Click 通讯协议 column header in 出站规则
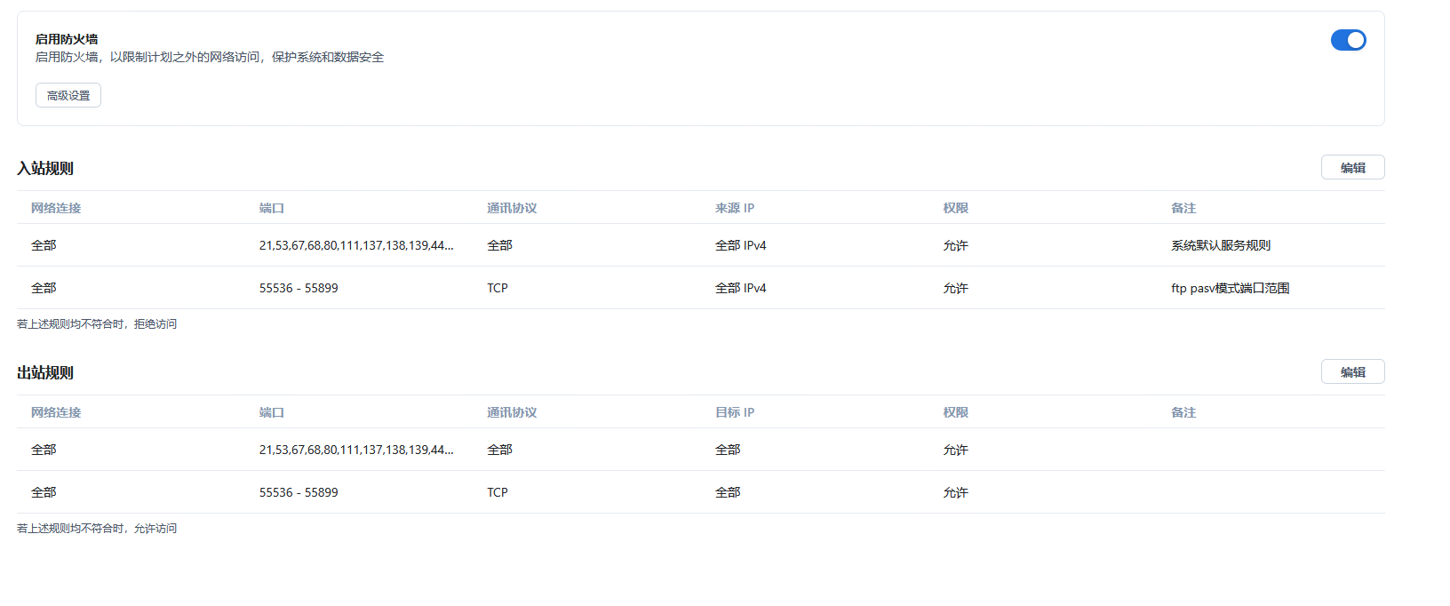1450x606 pixels. 512,412
